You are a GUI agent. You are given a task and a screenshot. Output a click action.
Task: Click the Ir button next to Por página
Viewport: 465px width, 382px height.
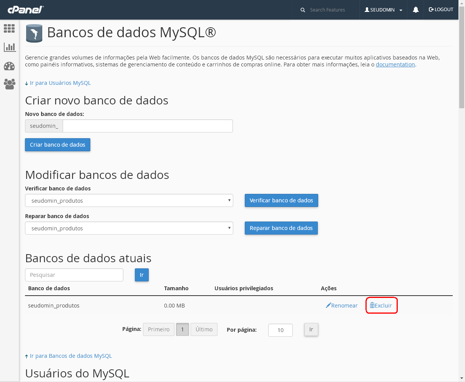pyautogui.click(x=311, y=329)
